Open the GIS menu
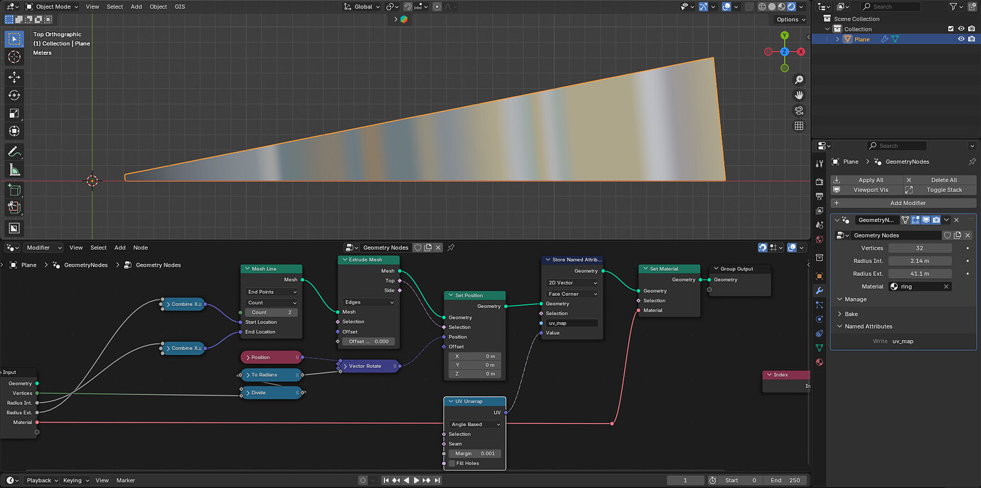The width and height of the screenshot is (981, 488). click(x=179, y=6)
